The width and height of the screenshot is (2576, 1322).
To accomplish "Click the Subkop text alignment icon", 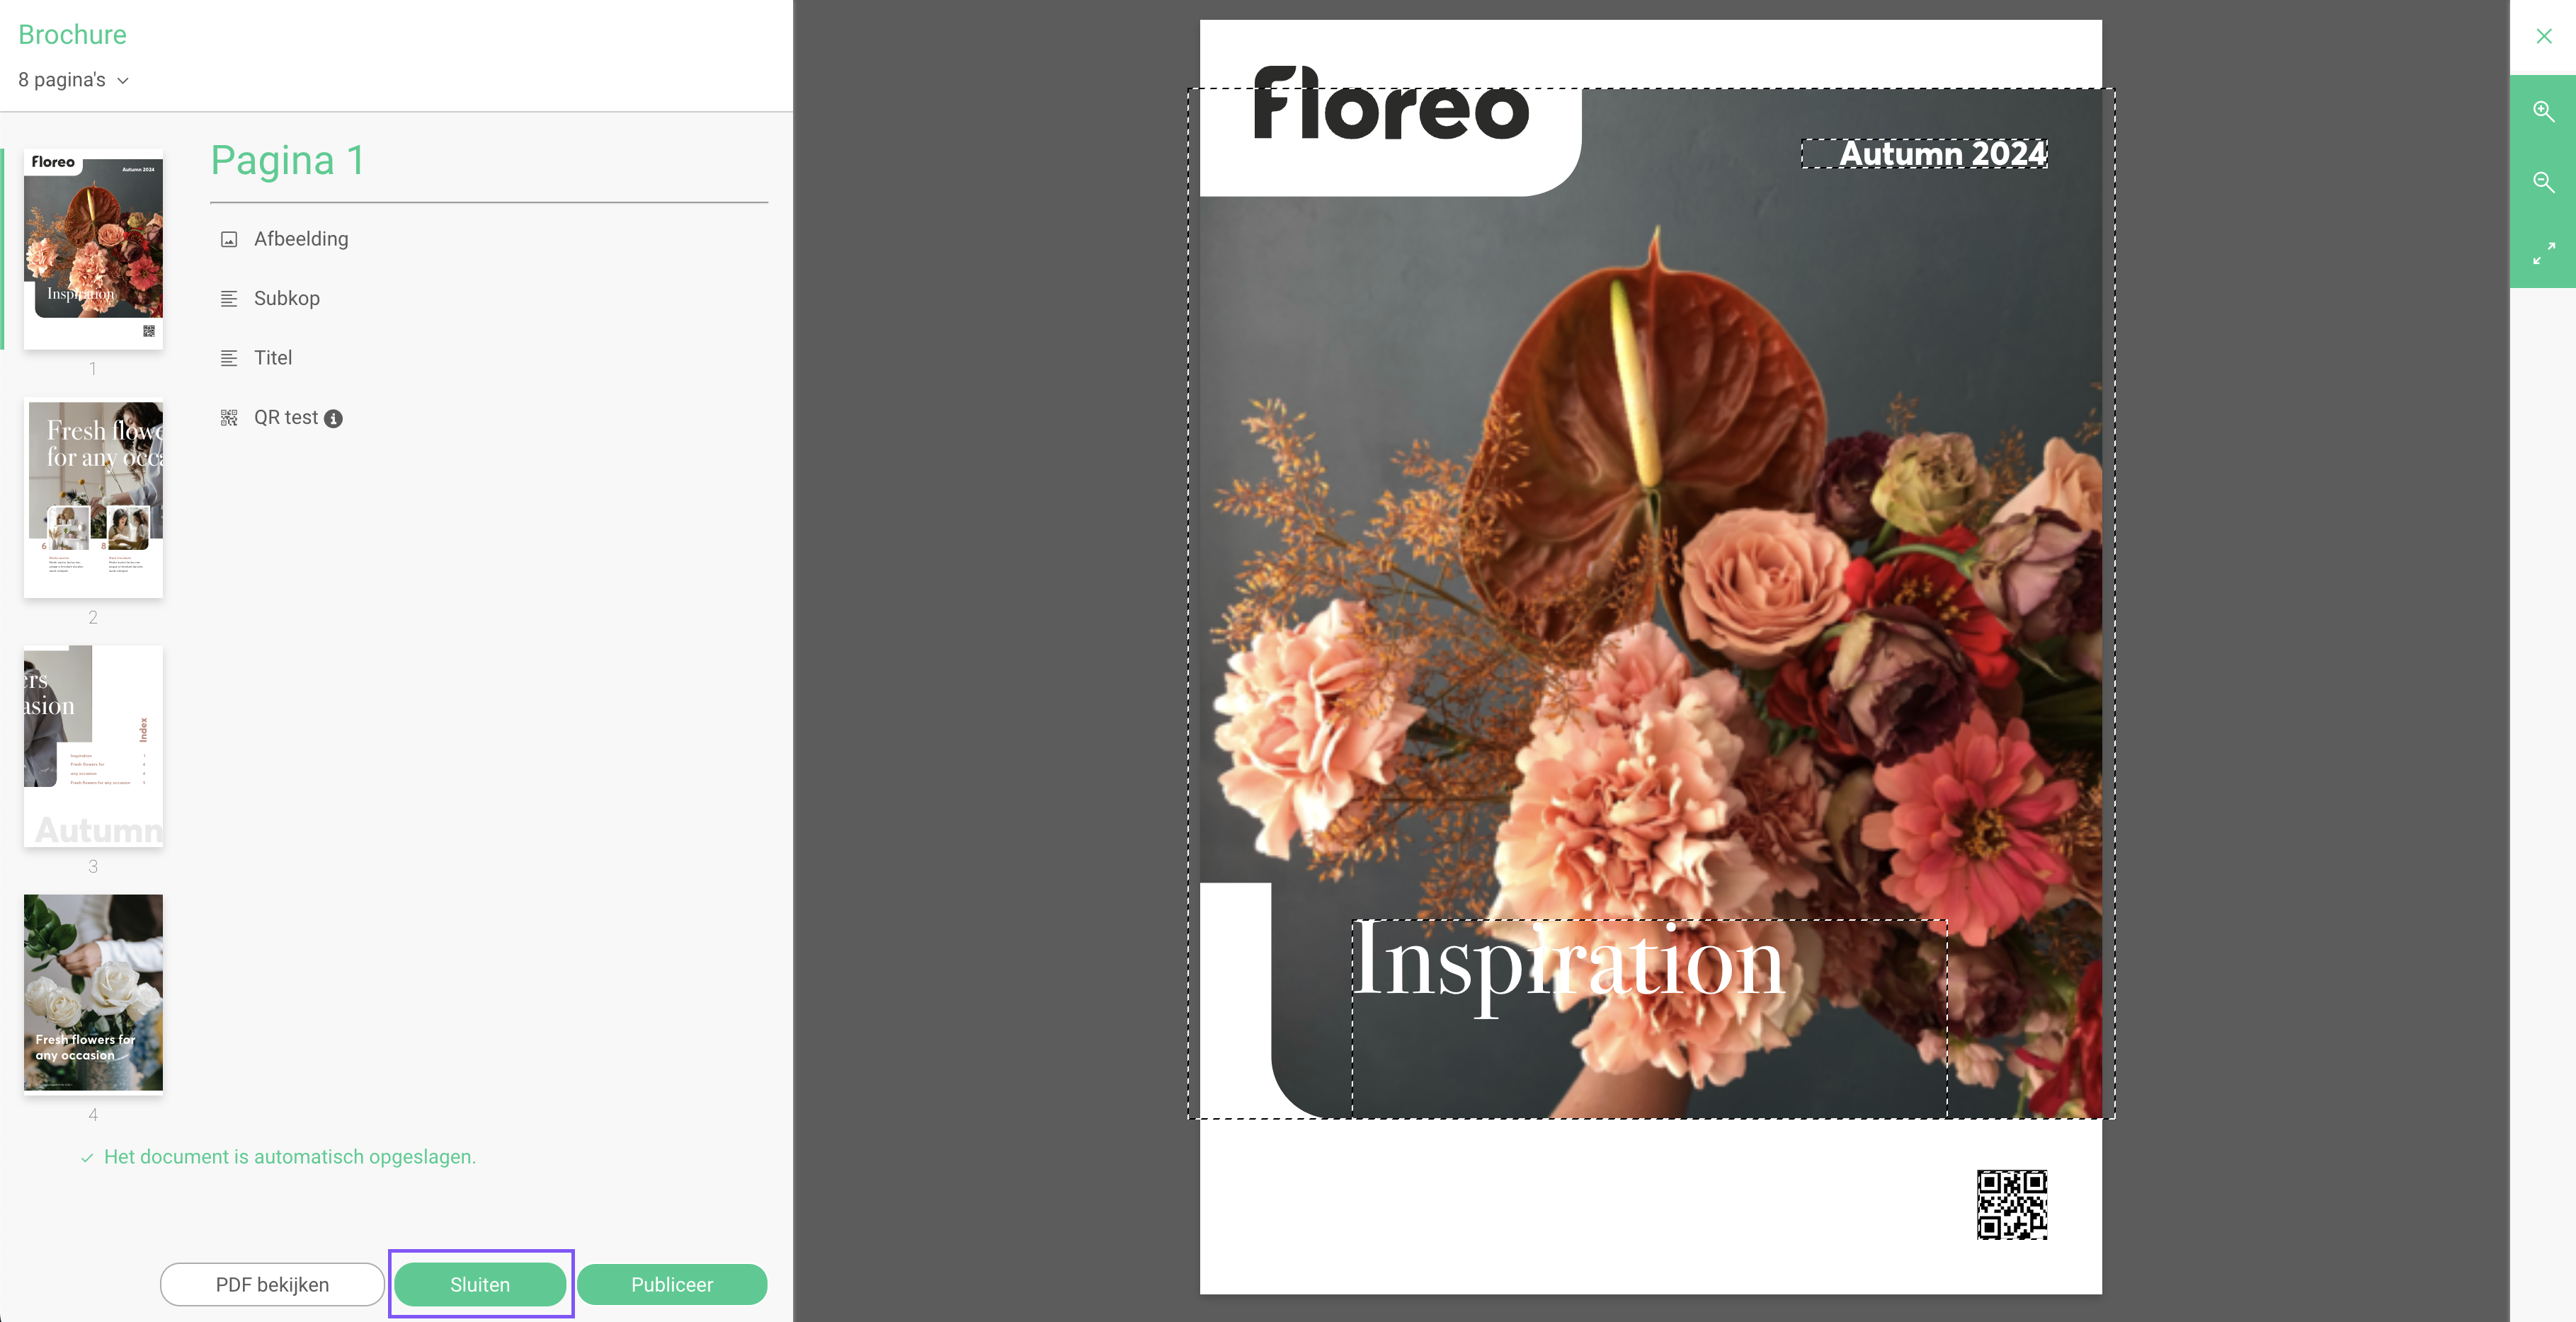I will [229, 299].
